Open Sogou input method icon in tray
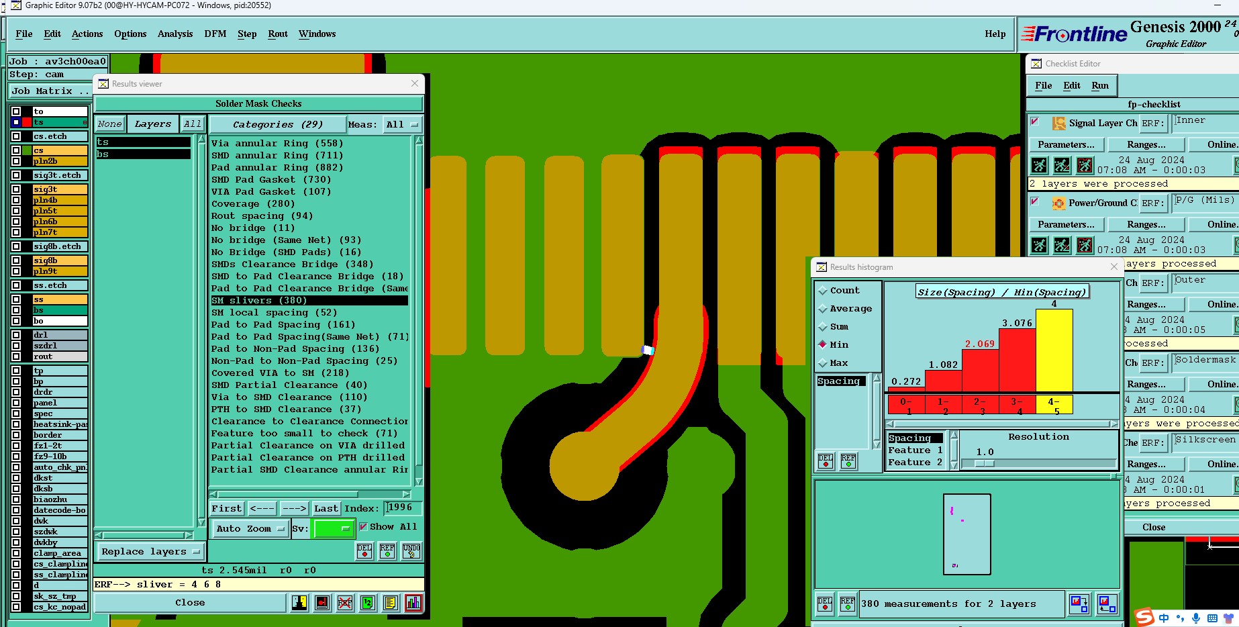Screen dimensions: 1239x627 pyautogui.click(x=1144, y=617)
